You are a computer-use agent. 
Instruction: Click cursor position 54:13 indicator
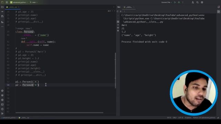coord(169,118)
